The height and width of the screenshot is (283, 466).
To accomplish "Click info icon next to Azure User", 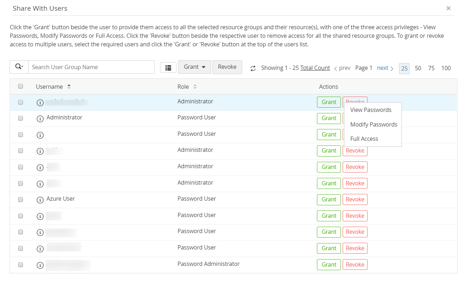I will (40, 200).
